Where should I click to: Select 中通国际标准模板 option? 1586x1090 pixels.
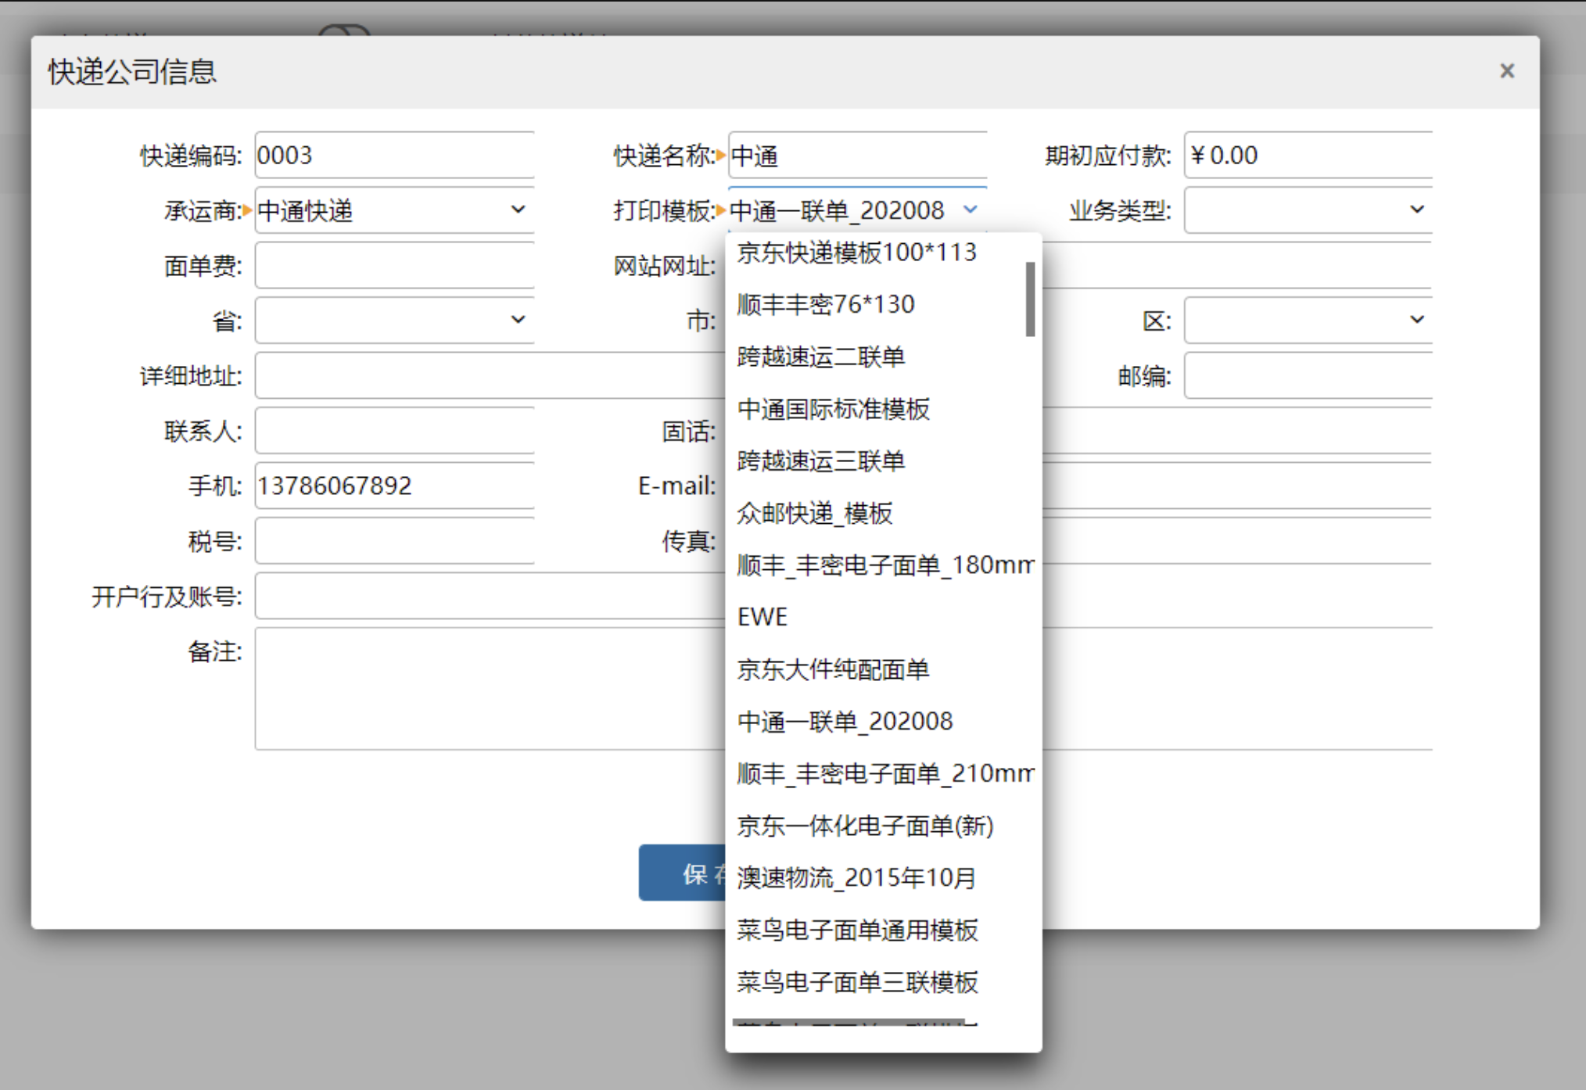[x=833, y=409]
